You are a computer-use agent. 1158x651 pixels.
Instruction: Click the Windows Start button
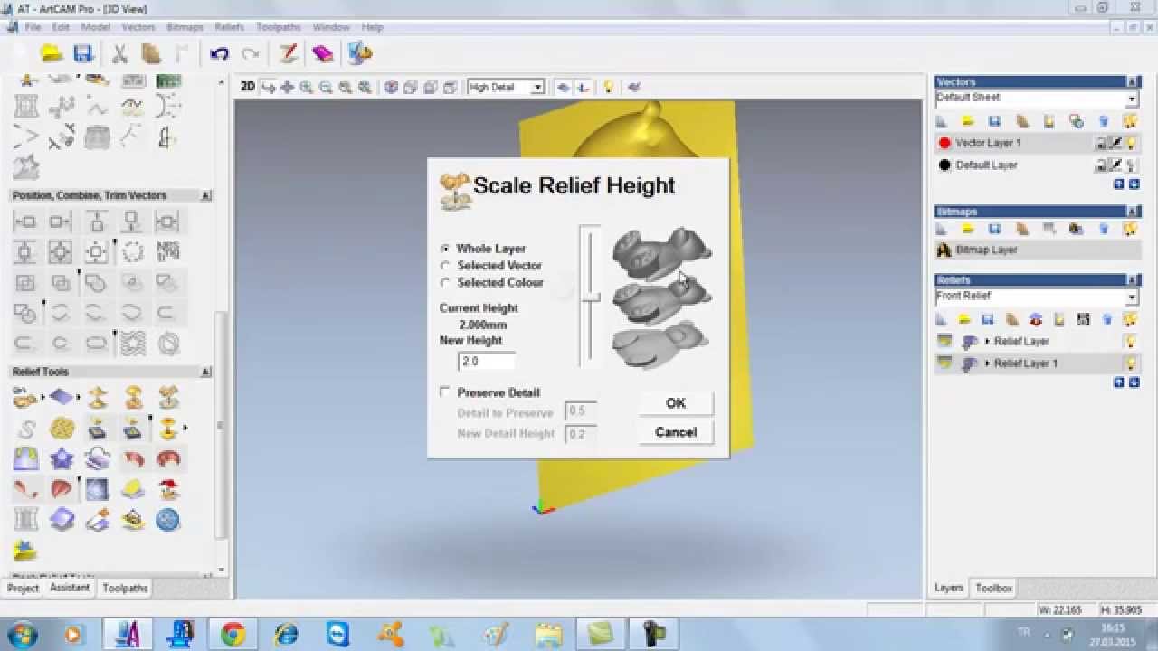tap(21, 634)
